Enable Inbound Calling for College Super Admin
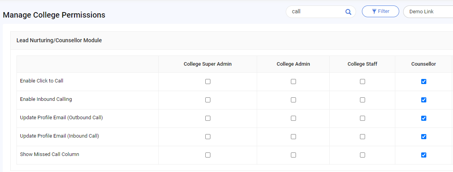Screen dimensions: 453x172 click(208, 100)
